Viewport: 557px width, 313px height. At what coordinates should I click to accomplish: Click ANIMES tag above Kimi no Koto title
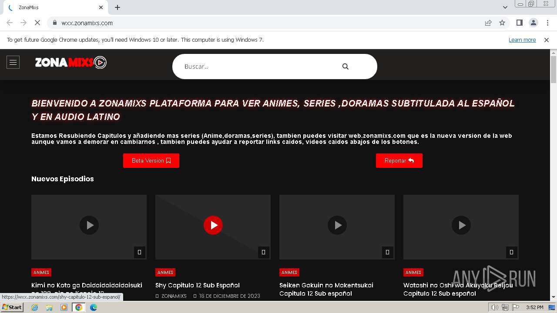[41, 272]
